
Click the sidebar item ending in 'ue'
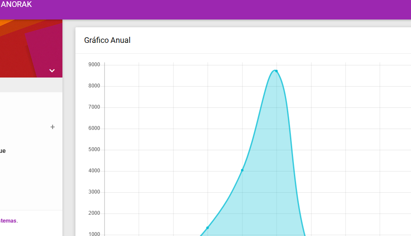click(x=3, y=151)
